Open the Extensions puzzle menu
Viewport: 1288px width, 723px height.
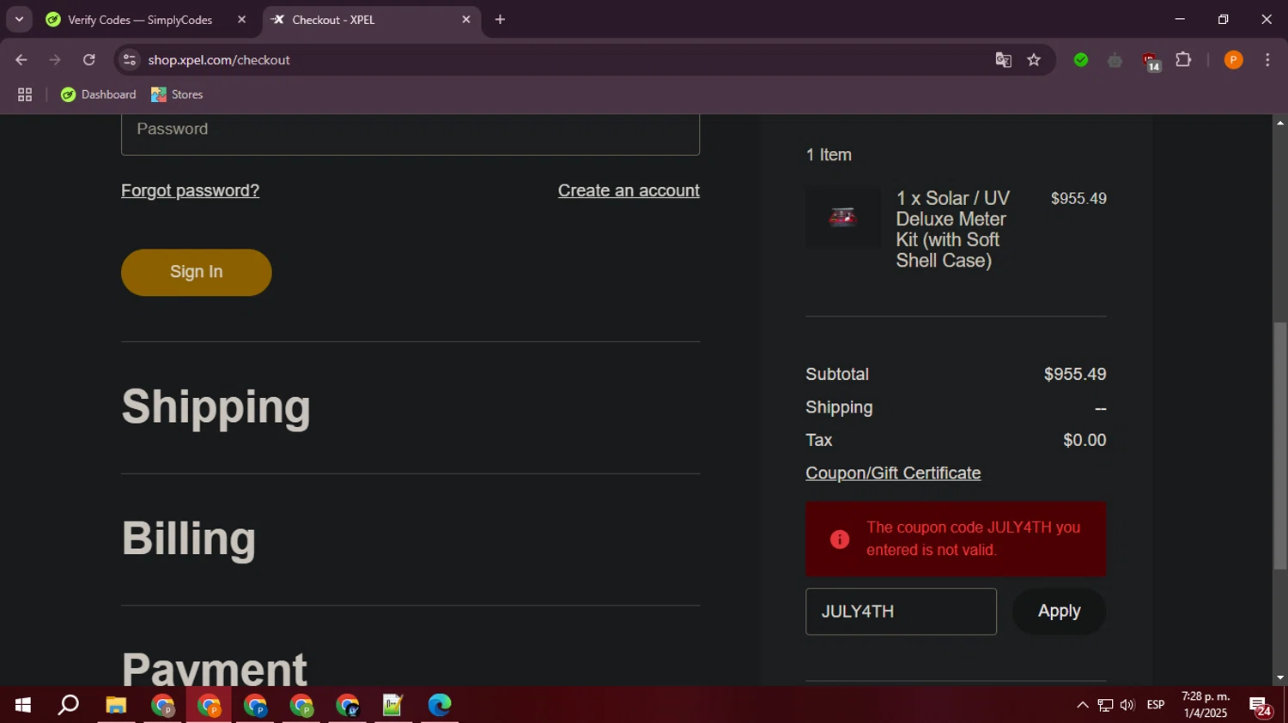point(1183,60)
